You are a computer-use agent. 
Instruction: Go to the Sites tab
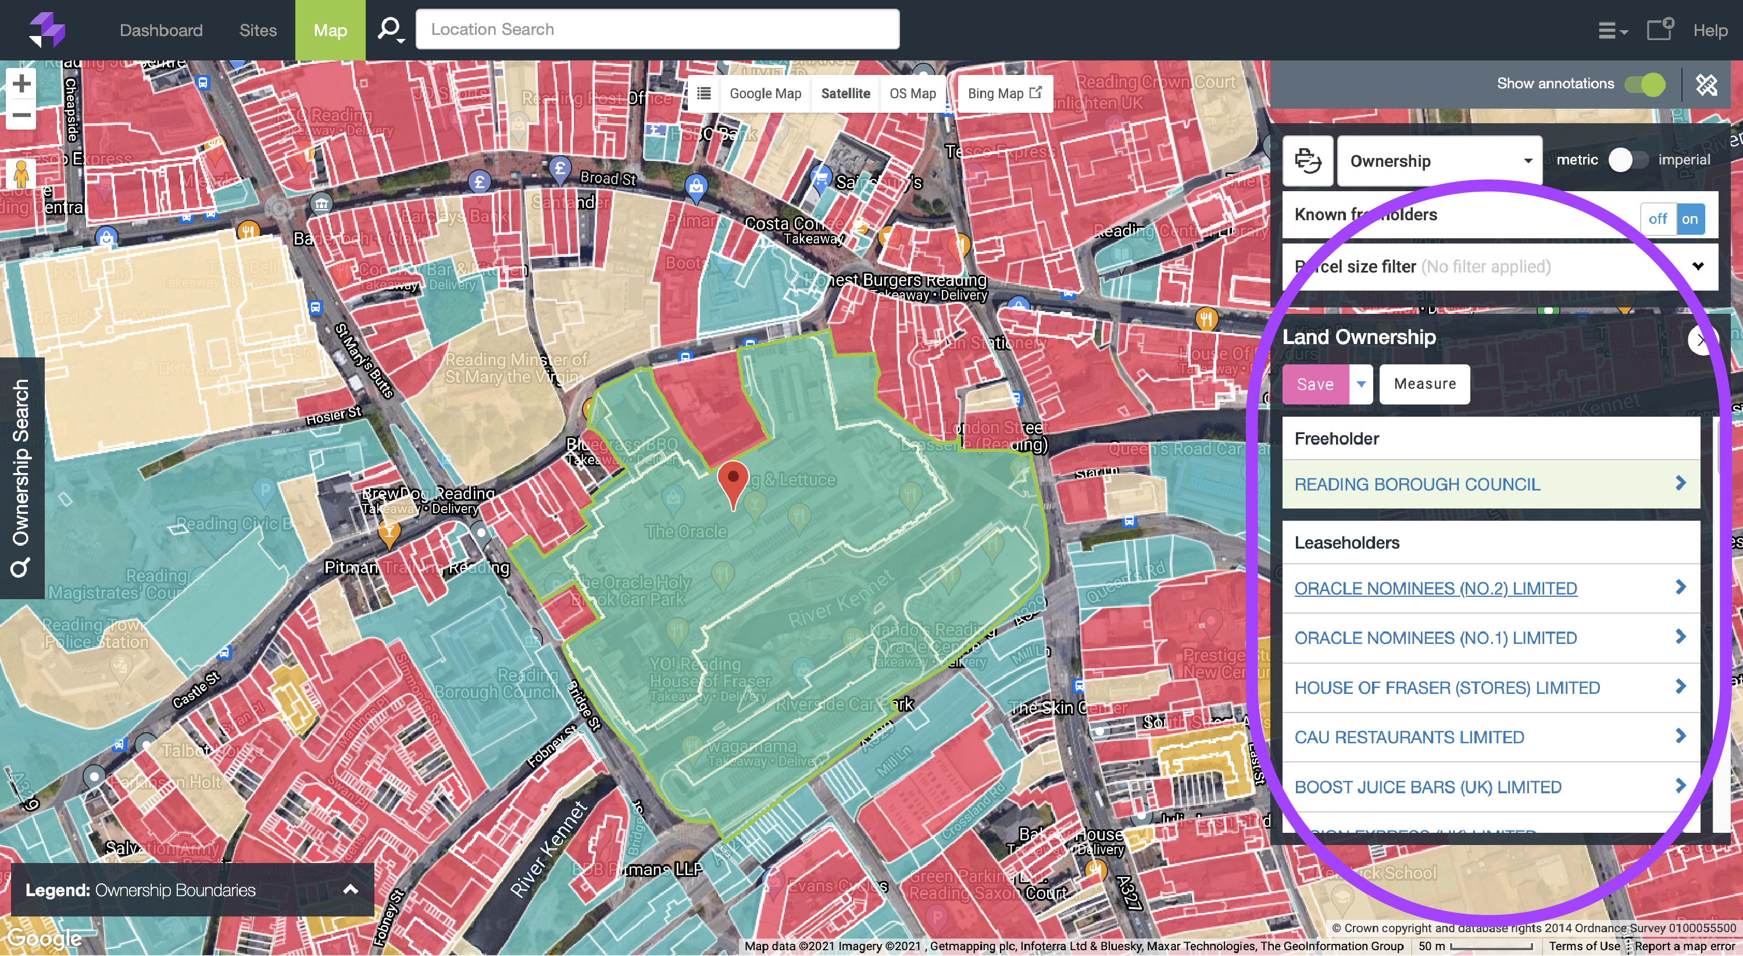[x=258, y=30]
